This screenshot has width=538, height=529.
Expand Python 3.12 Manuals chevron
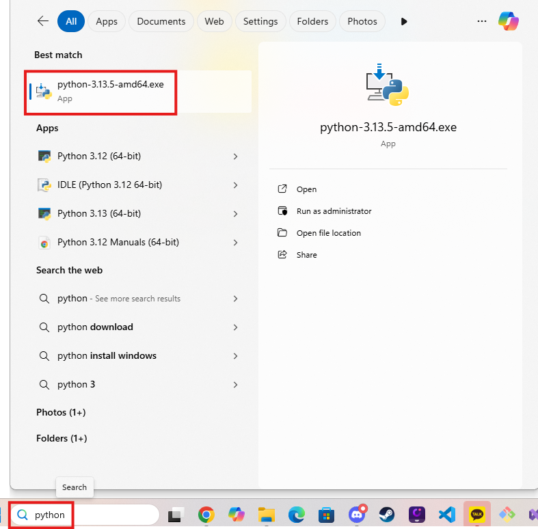pos(235,243)
